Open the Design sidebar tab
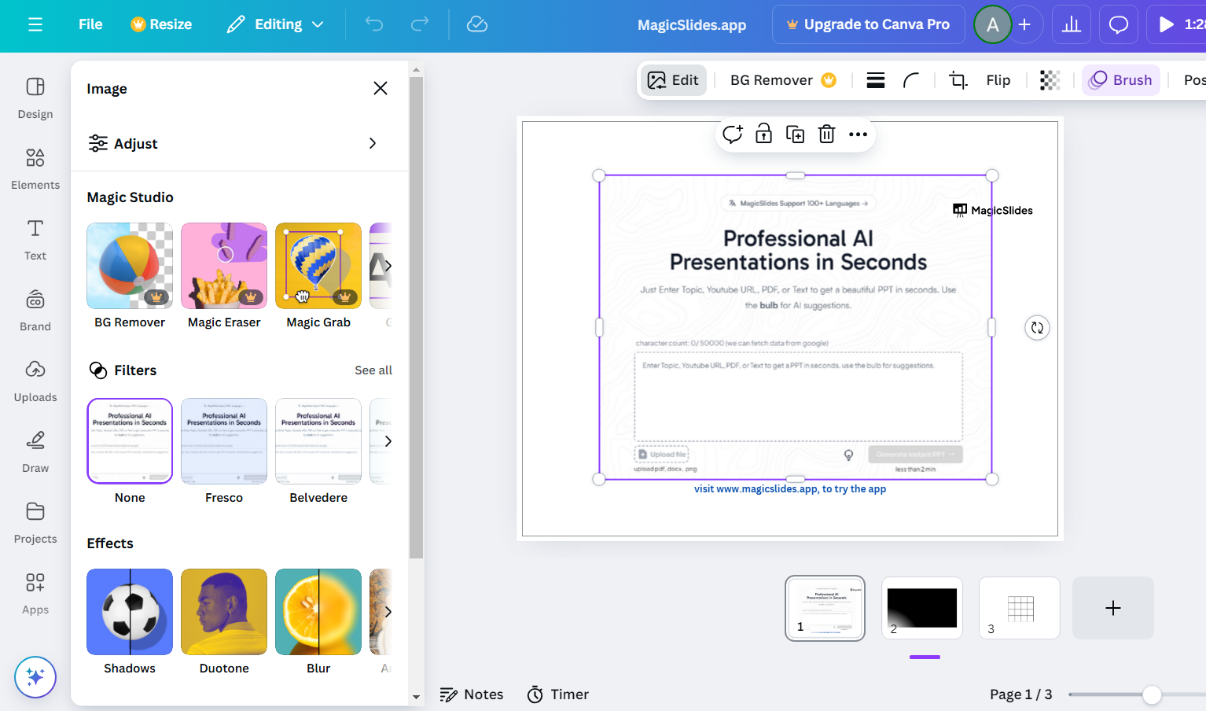The image size is (1206, 711). pyautogui.click(x=35, y=98)
